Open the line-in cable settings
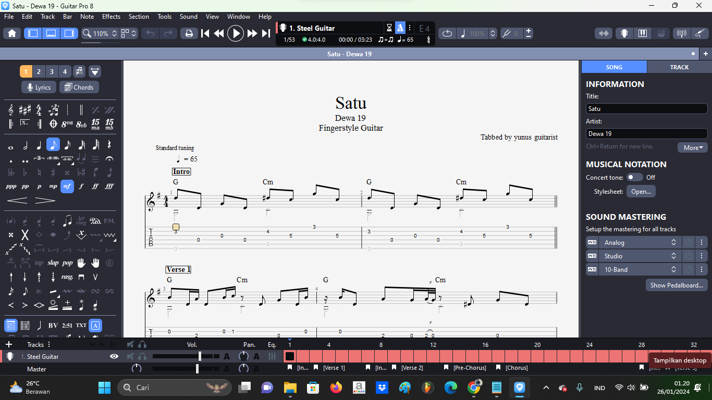 [701, 33]
